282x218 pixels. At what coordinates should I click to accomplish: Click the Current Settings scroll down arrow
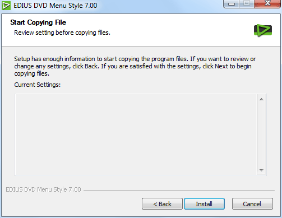(261, 170)
